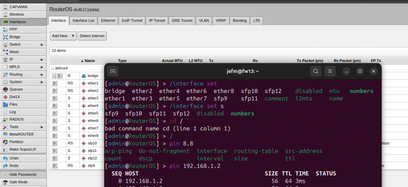The height and width of the screenshot is (187, 408).
Task: Open the terminal hamburger menu
Action: pos(330,71)
